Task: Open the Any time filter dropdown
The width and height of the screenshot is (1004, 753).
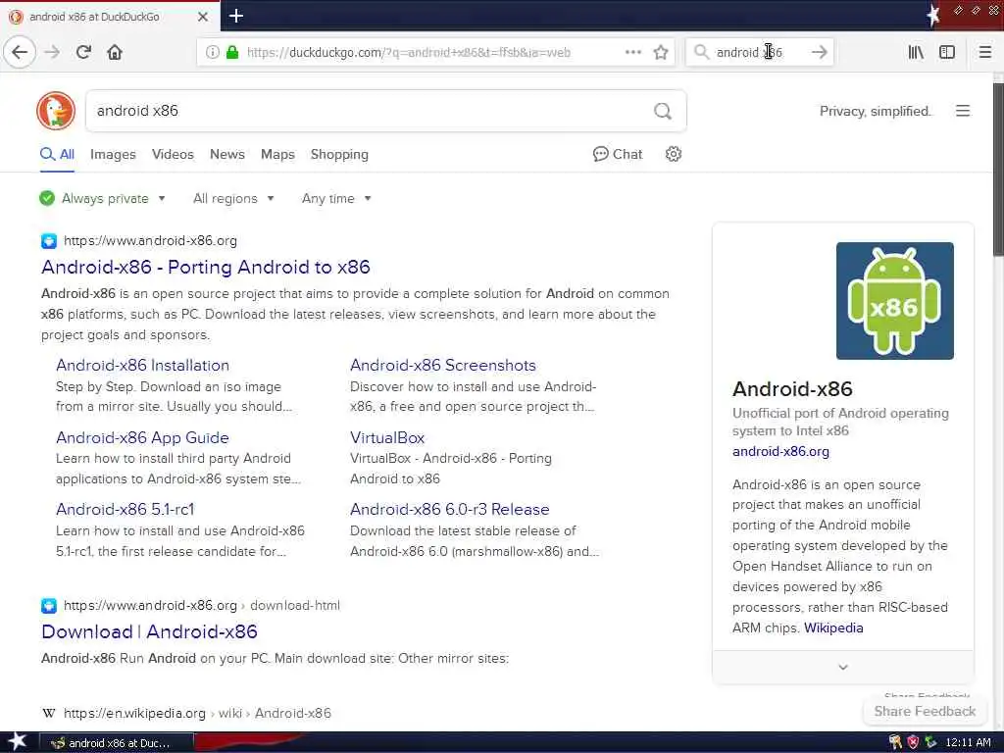Action: coord(336,198)
